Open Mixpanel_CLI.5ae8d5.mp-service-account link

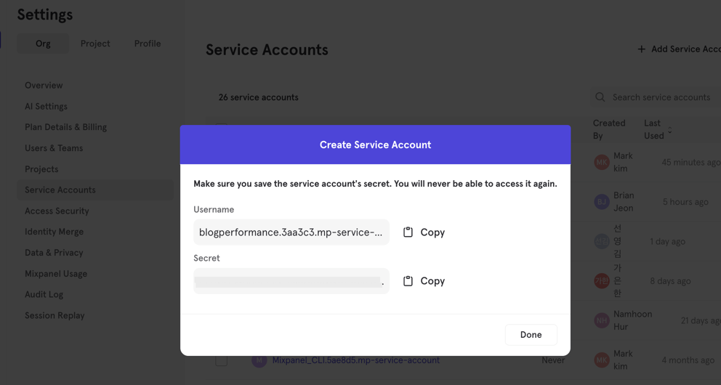[356, 360]
